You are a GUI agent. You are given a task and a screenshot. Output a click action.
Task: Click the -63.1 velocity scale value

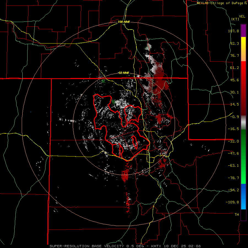233,166
